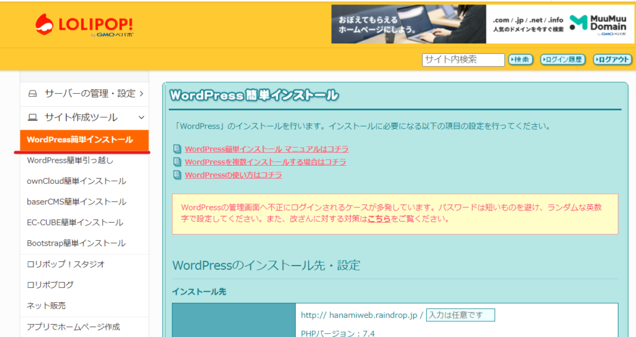This screenshot has height=337, width=636.
Task: Click the LOLIPOP! logo
Action: (84, 25)
